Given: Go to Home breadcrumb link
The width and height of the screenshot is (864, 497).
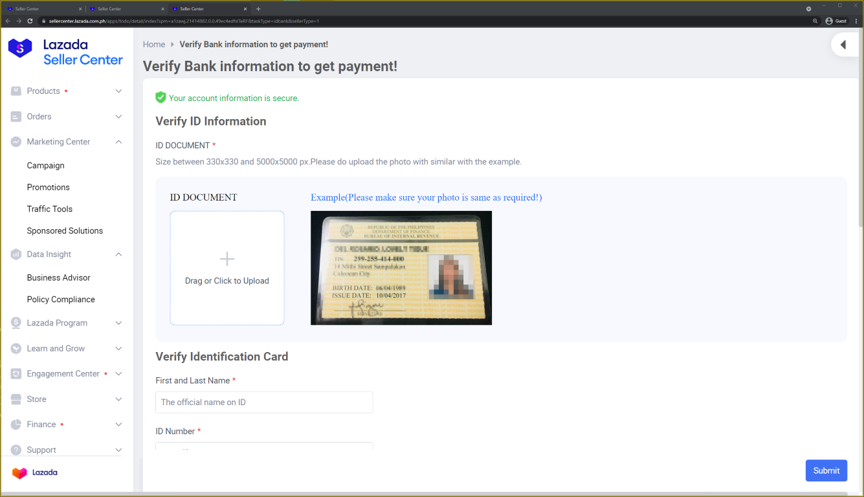Looking at the screenshot, I should (154, 45).
